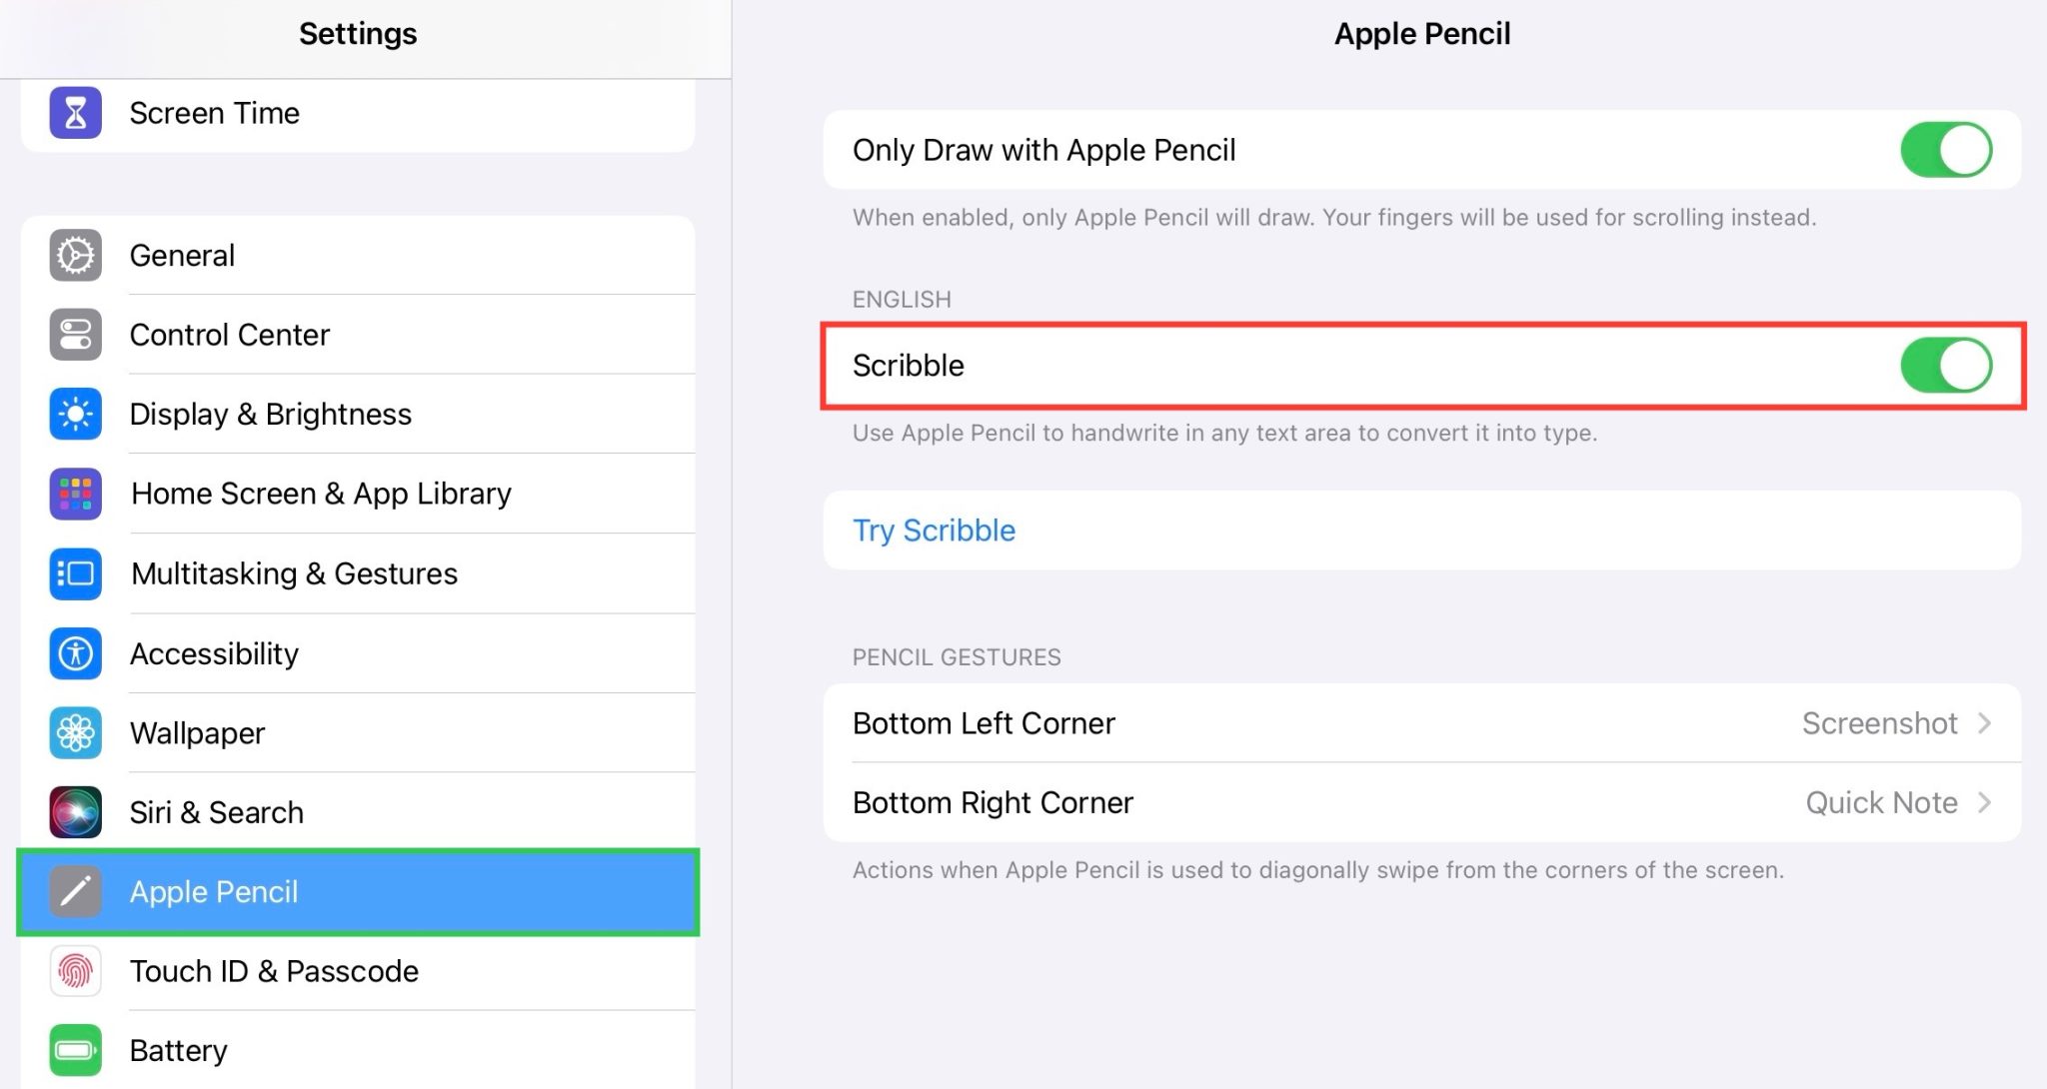Open Wallpaper settings via its flower icon
This screenshot has height=1089, width=2047.
(x=74, y=732)
